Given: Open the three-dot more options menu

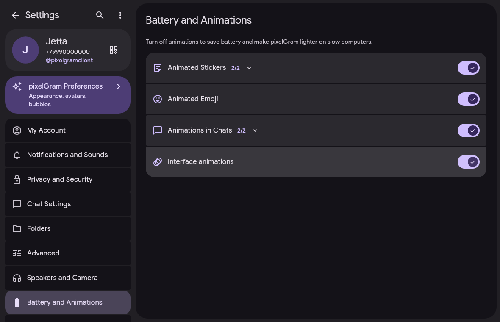Looking at the screenshot, I should point(120,15).
